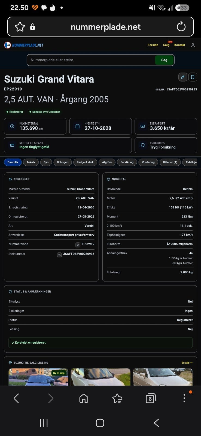201x436 pixels.
Task: Tap Android system back button
Action: [156, 423]
